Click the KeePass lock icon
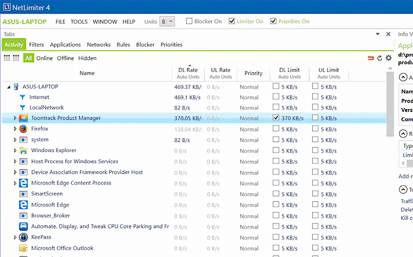This screenshot has width=413, height=257. point(24,237)
